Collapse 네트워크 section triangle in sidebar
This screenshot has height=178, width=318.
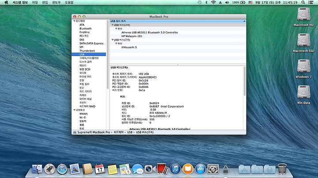(74, 110)
